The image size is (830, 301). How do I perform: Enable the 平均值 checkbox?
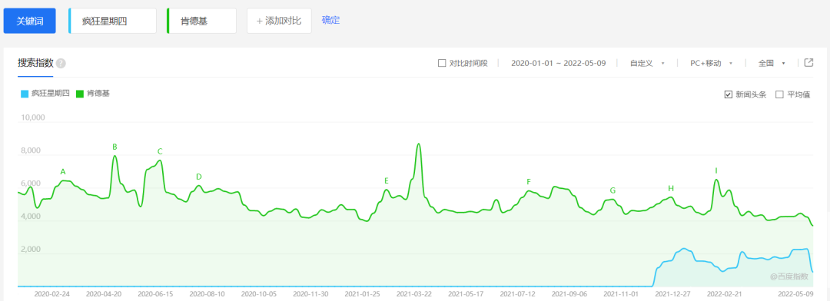point(779,94)
